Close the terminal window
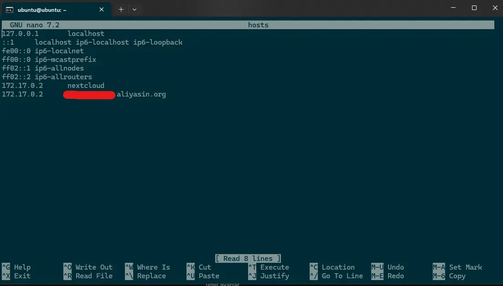Image resolution: width=503 pixels, height=286 pixels. coord(495,8)
